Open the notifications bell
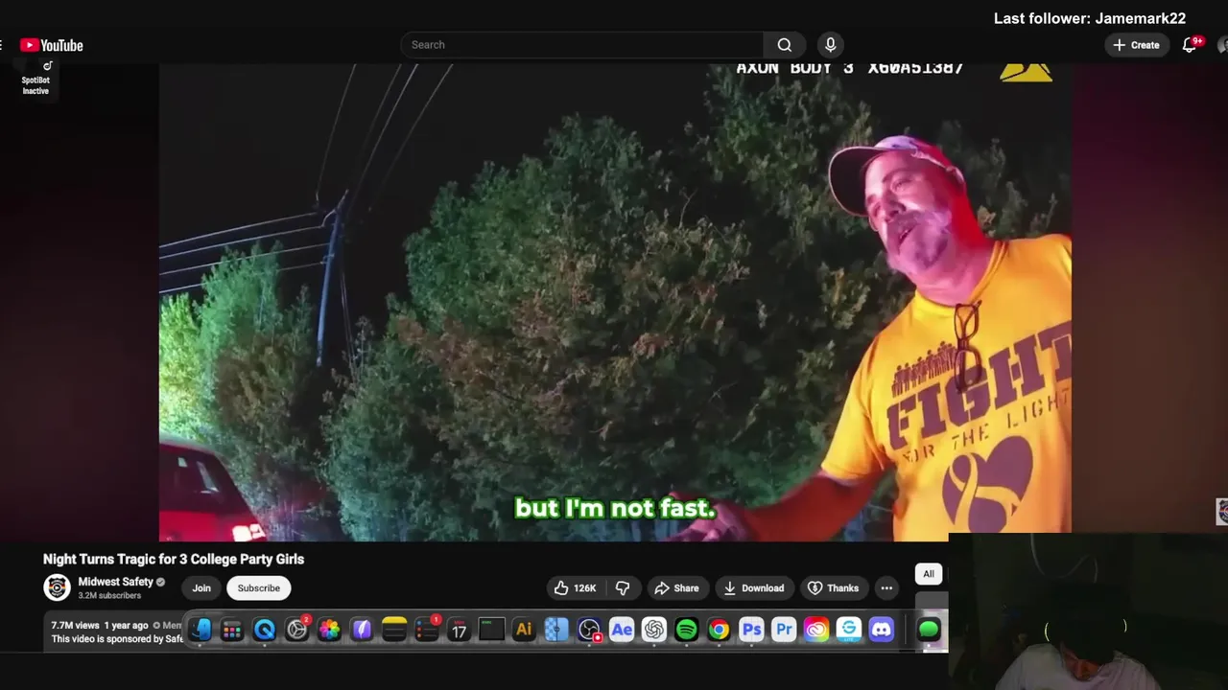 pyautogui.click(x=1190, y=45)
